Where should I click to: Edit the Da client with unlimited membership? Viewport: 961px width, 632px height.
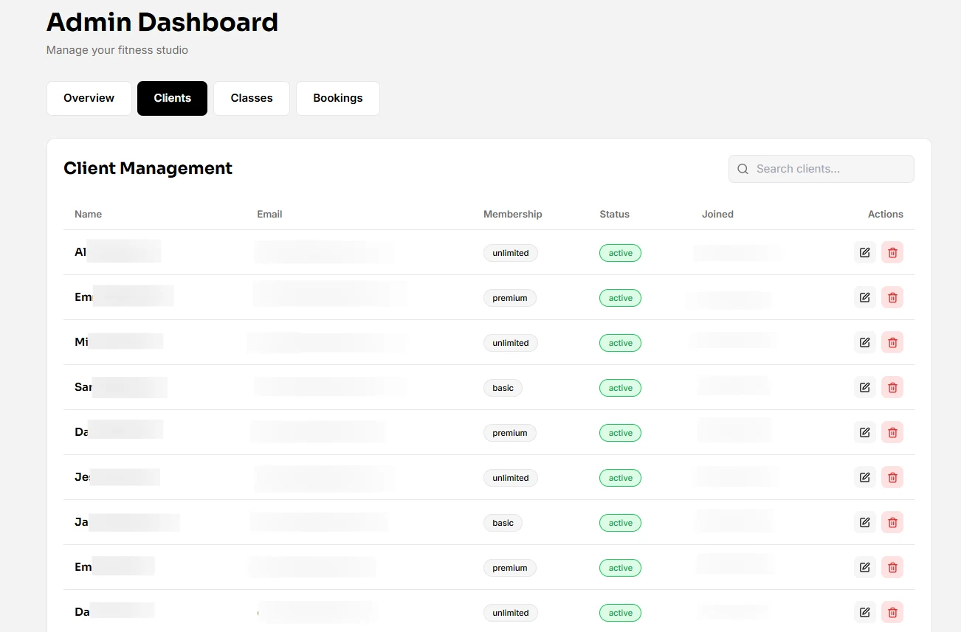coord(864,612)
